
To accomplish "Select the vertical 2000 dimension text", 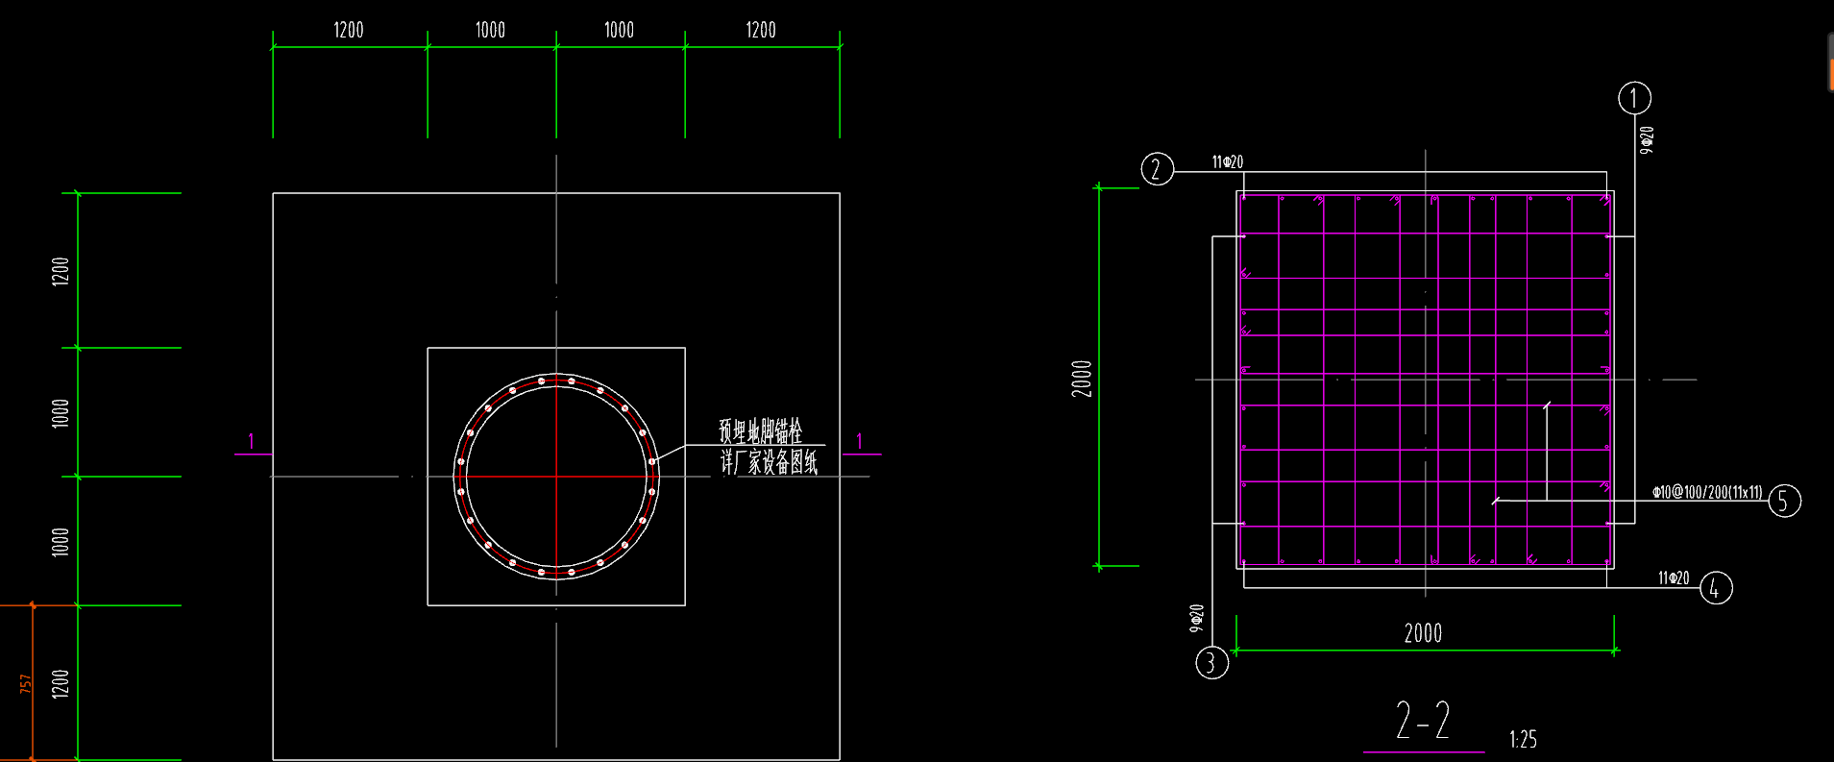I will [x=1083, y=379].
